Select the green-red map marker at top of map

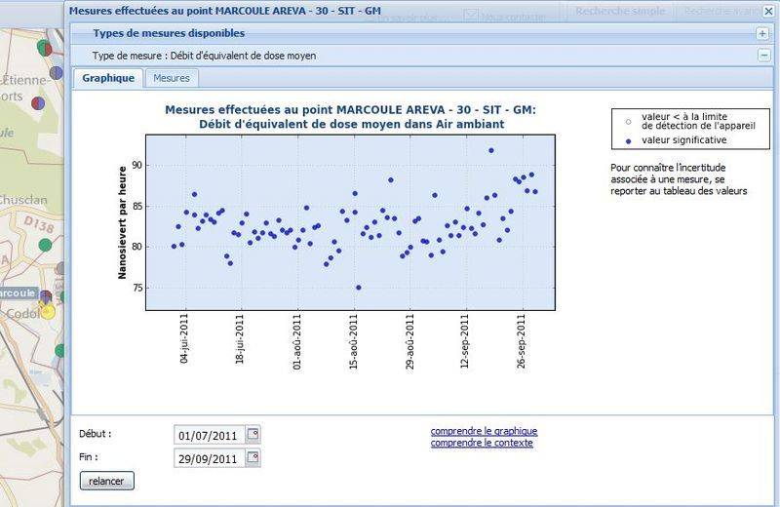click(45, 48)
